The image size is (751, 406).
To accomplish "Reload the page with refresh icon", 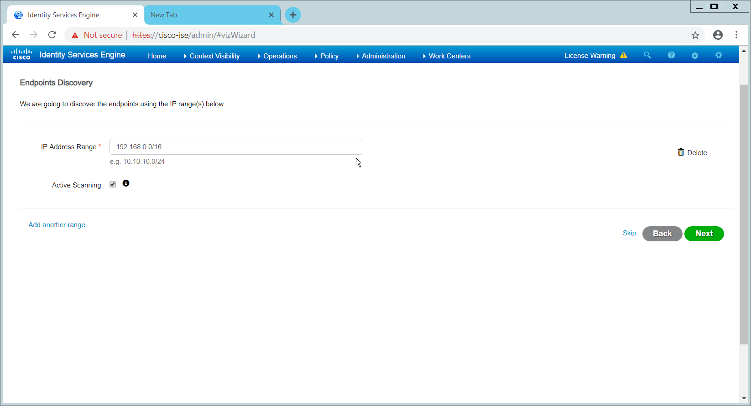I will (52, 35).
